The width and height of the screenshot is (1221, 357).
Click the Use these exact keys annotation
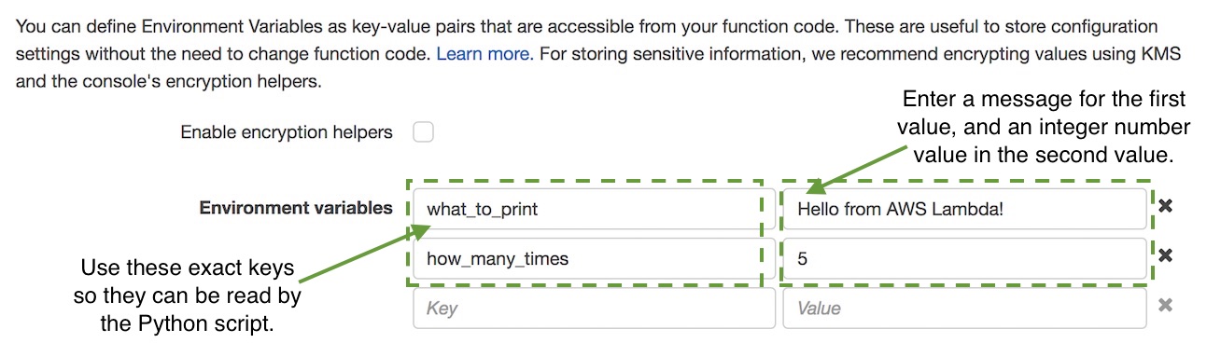(188, 296)
